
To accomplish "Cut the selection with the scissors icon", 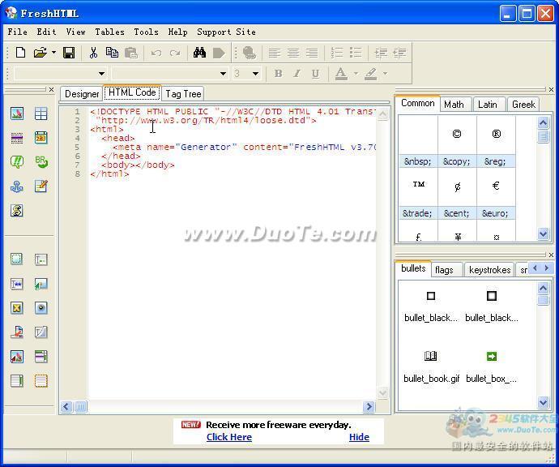I will [93, 54].
